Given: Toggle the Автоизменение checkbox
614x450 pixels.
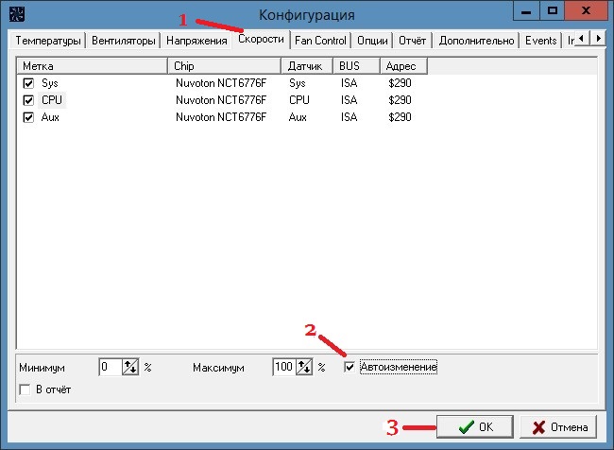Looking at the screenshot, I should (350, 368).
